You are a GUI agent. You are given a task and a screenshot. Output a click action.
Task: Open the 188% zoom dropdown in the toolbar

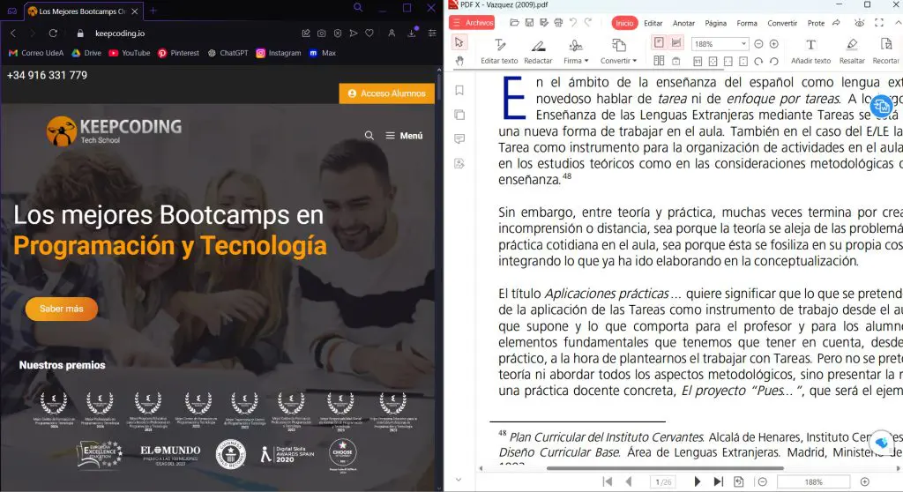(x=743, y=44)
